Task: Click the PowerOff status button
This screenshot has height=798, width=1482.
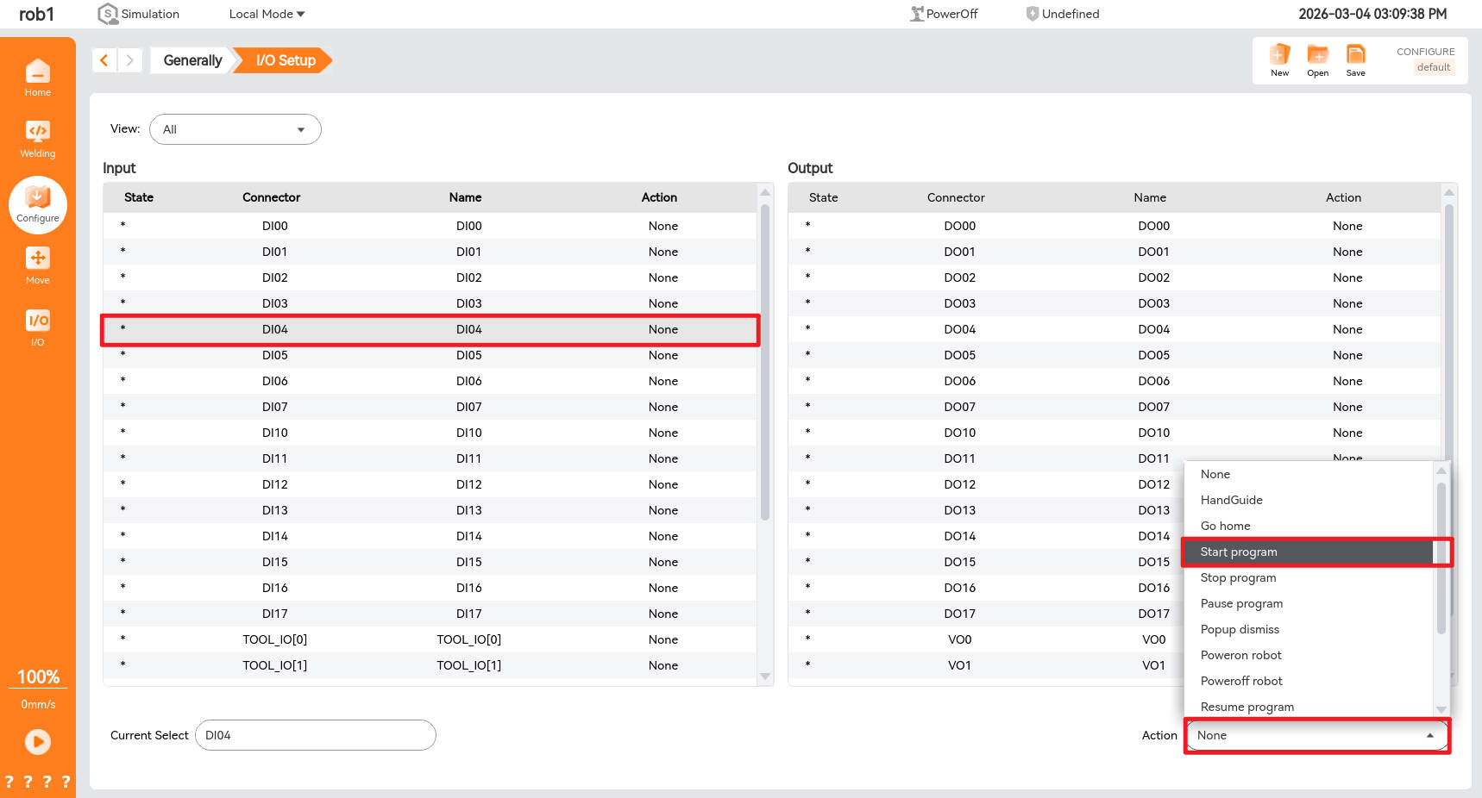Action: (x=944, y=14)
